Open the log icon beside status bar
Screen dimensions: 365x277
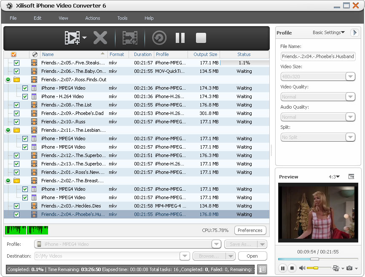pyautogui.click(x=262, y=269)
